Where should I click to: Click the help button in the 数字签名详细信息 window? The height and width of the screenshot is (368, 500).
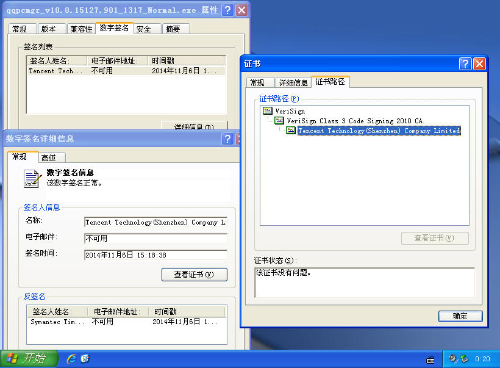(x=227, y=139)
